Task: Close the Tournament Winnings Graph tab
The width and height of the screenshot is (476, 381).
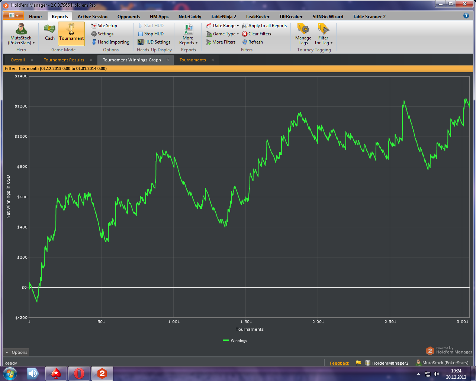Action: pyautogui.click(x=168, y=60)
